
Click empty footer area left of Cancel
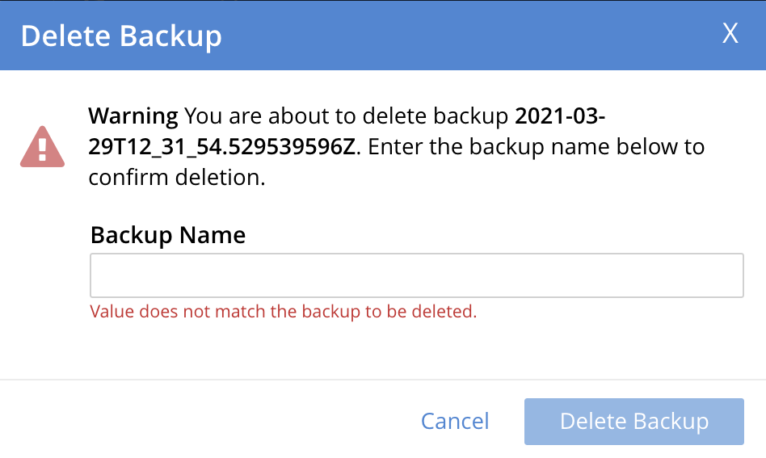(202, 421)
